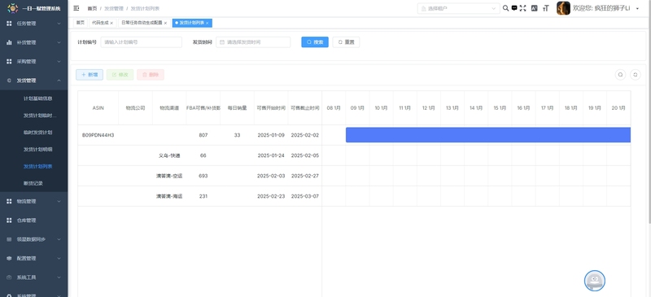Image resolution: width=651 pixels, height=297 pixels.
Task: Open the 仓库管理 menu label
Action: (26, 221)
